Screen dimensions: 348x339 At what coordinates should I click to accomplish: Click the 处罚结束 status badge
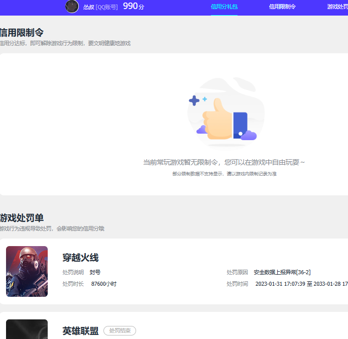120,331
